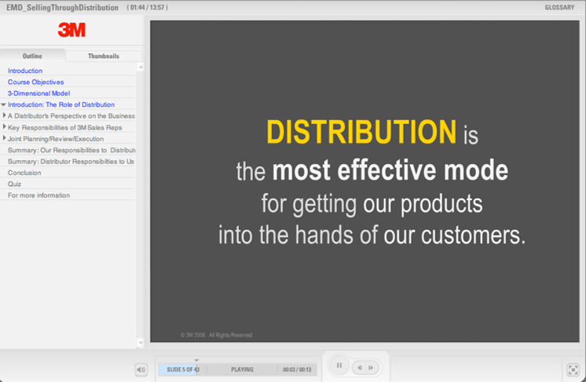
Task: Go to the previous slide
Action: point(360,368)
